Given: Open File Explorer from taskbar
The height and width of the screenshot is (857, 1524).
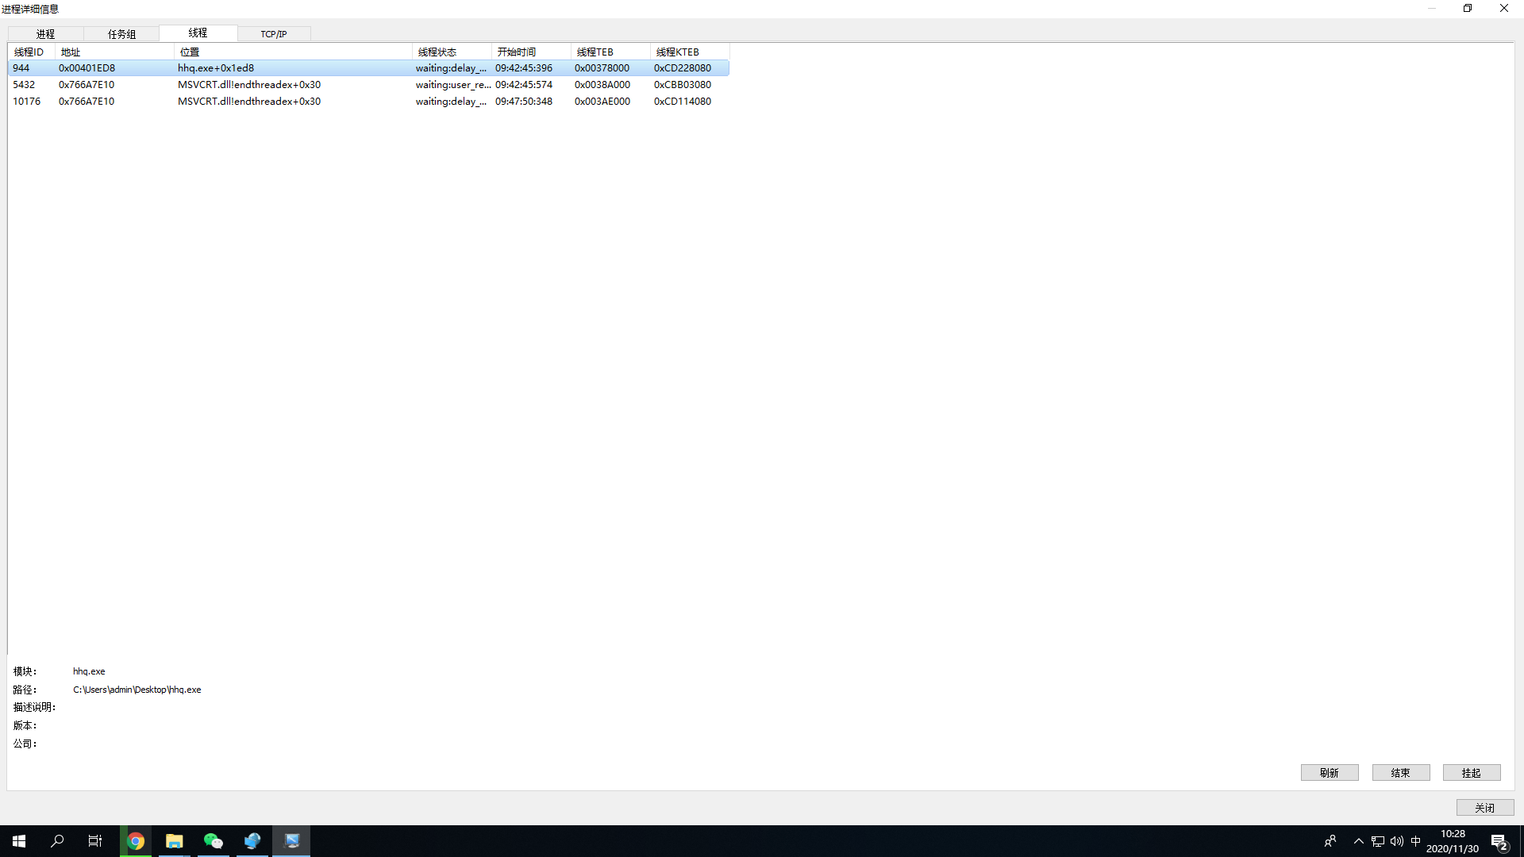Looking at the screenshot, I should (175, 841).
